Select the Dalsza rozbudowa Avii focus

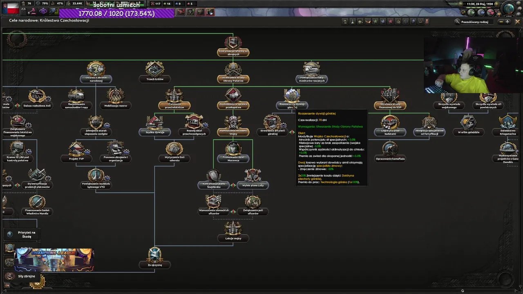[37, 99]
